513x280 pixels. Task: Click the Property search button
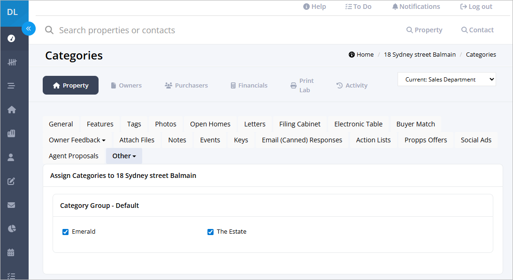point(424,30)
